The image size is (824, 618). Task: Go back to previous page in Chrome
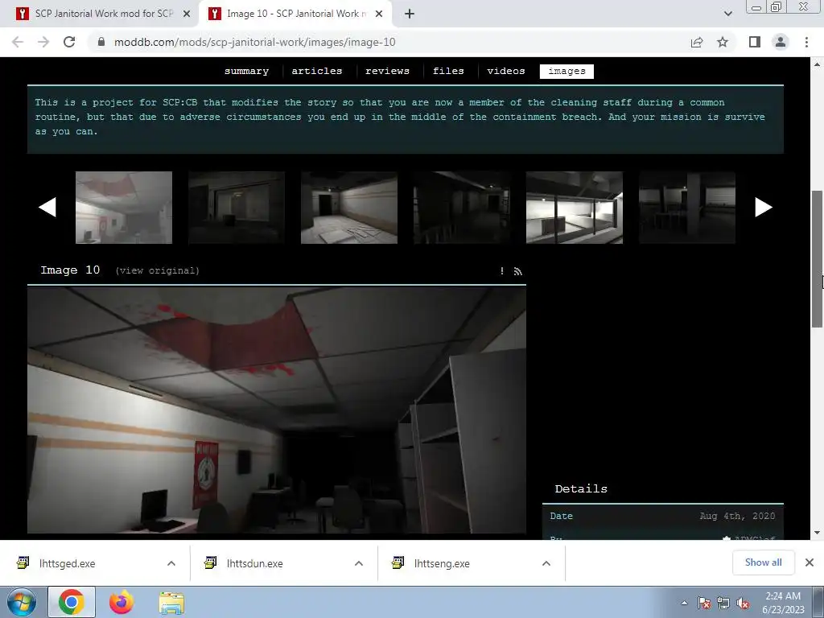tap(18, 42)
